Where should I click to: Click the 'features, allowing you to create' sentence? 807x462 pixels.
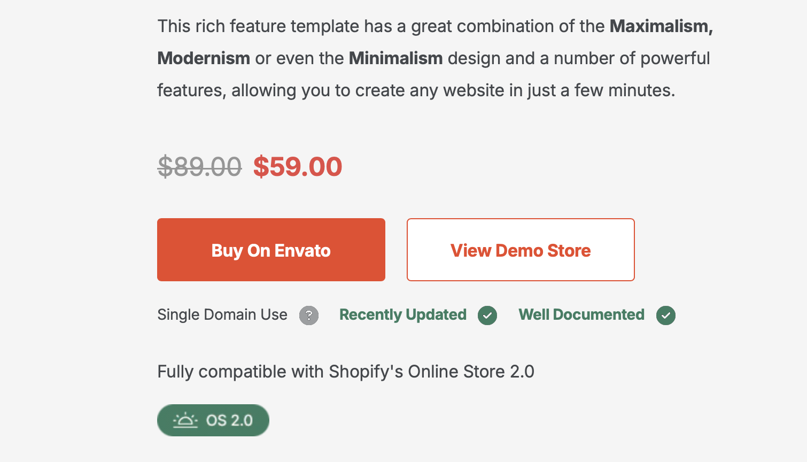pos(281,90)
